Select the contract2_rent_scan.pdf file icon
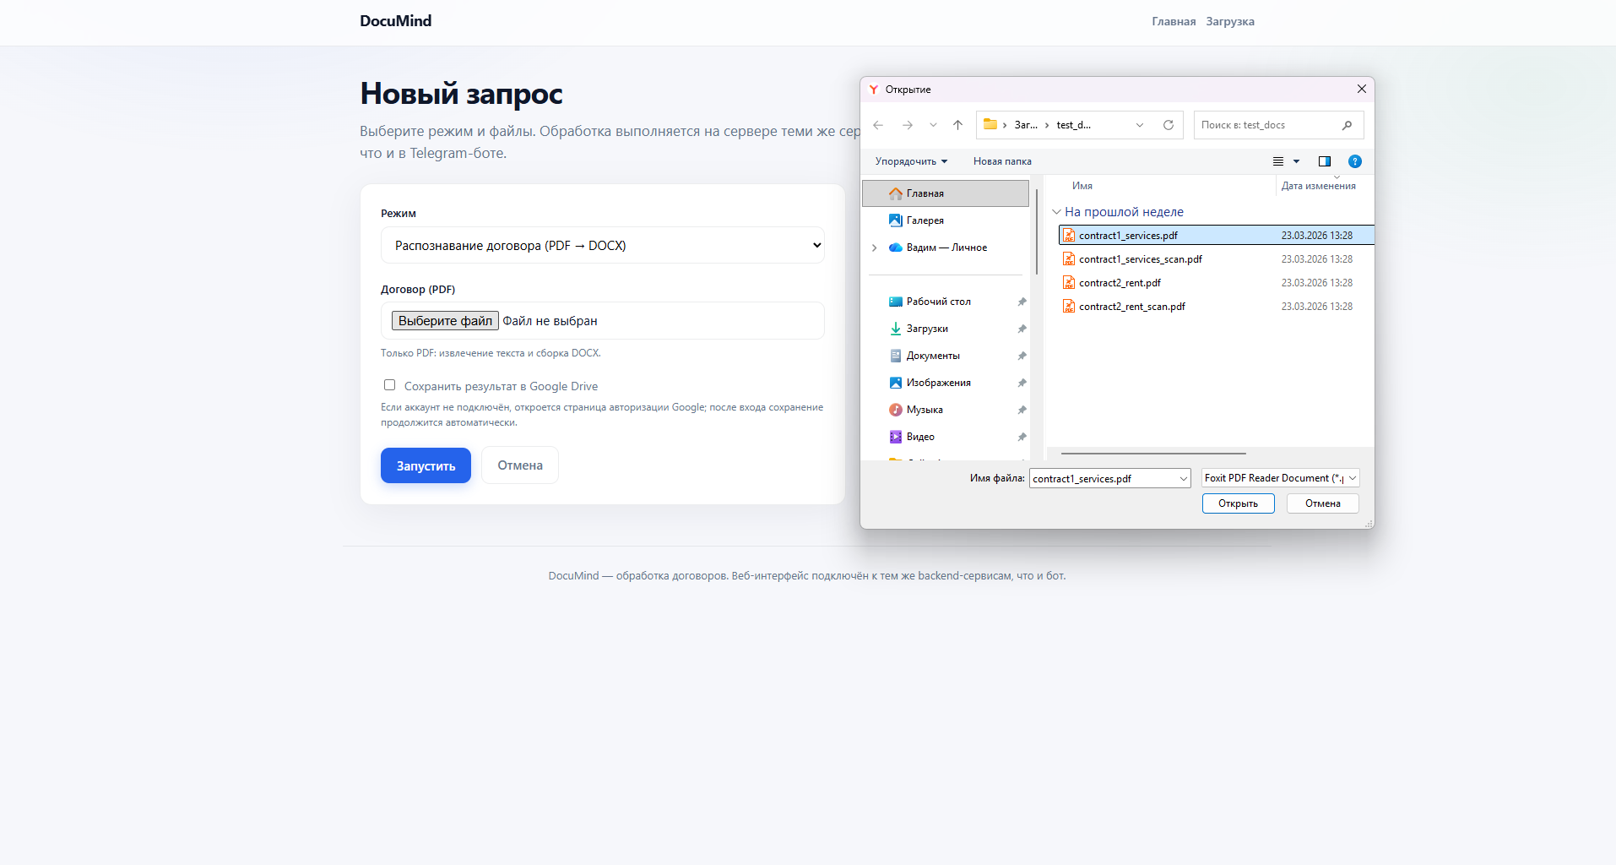Viewport: 1616px width, 865px height. [x=1069, y=307]
